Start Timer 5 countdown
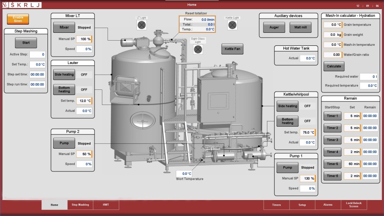Image resolution: width=384 pixels, height=216 pixels. [332, 164]
